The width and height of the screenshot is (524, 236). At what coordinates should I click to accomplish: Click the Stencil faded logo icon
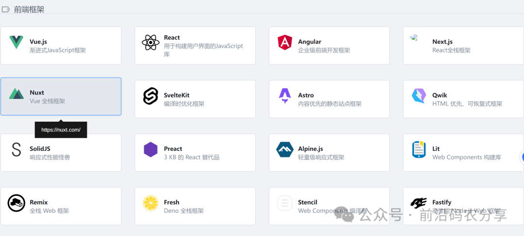pyautogui.click(x=285, y=203)
